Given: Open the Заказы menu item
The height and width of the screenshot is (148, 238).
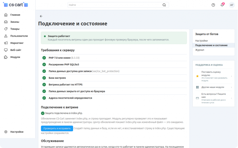Looking at the screenshot, I should tap(15, 22).
